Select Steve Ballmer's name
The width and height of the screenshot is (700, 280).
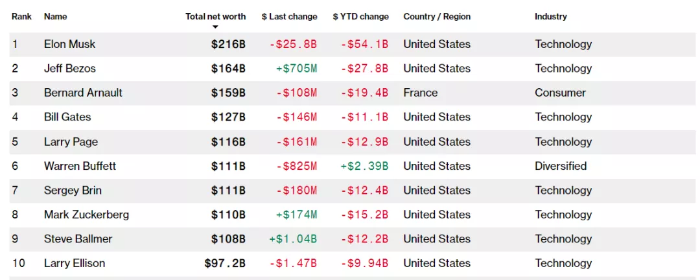78,239
